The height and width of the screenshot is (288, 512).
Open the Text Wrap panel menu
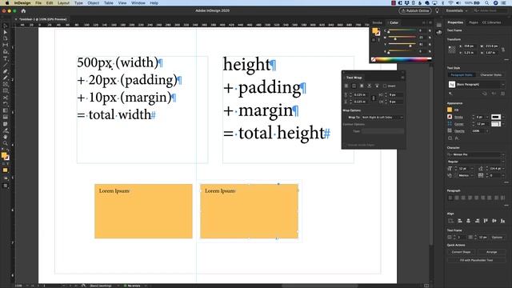402,78
